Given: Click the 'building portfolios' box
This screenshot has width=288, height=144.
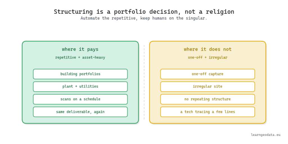Looking at the screenshot, I should [x=80, y=74].
